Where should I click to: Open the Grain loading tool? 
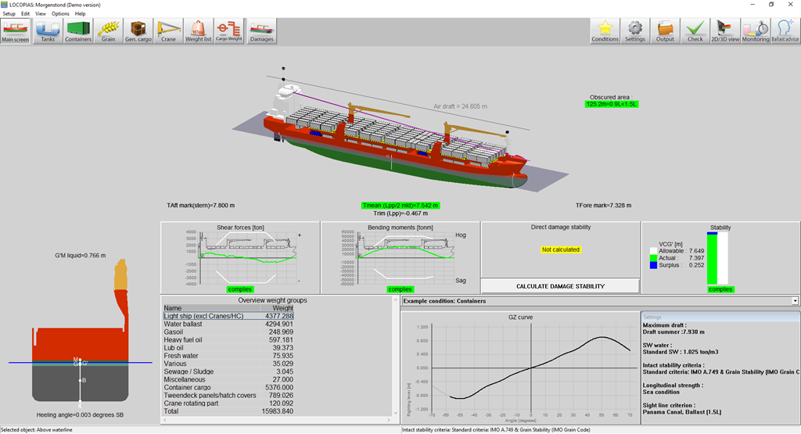[108, 31]
